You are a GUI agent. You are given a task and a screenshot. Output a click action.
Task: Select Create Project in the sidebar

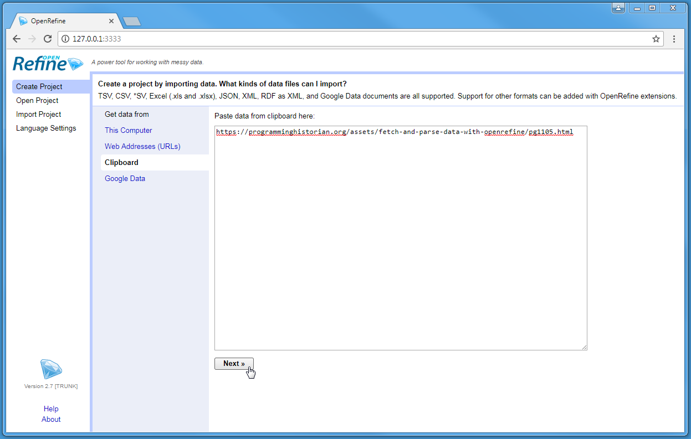pos(38,86)
